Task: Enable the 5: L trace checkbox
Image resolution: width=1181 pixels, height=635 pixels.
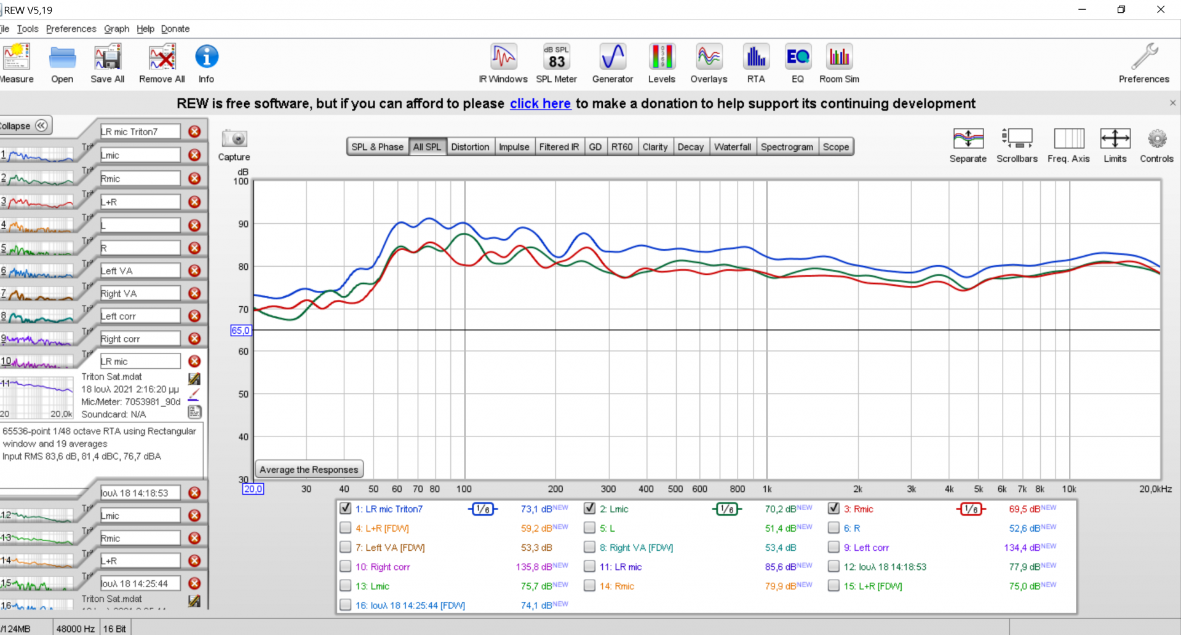Action: pos(590,528)
